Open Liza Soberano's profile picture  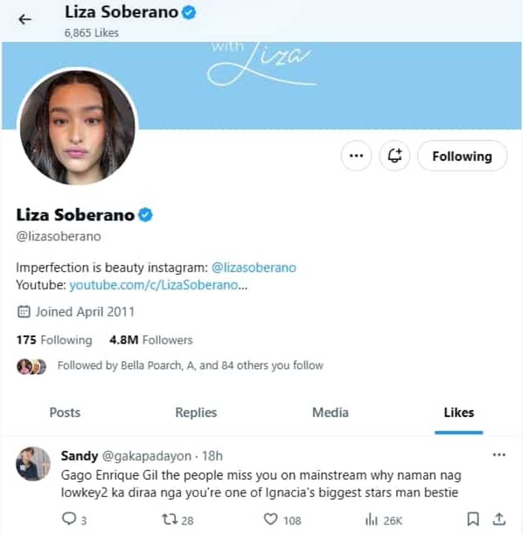78,127
